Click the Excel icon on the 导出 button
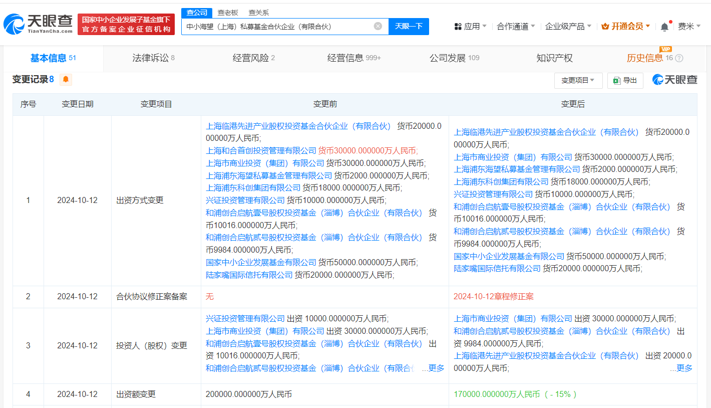This screenshot has height=408, width=711. (616, 80)
